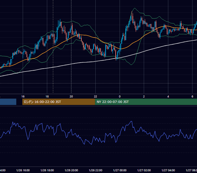Click the NY 22:00-07:00 JST session bar
Screen dimensions: 197x173
[x=146, y=102]
